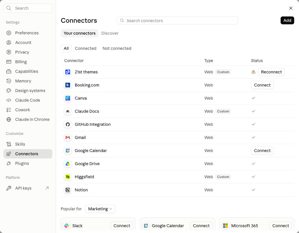Click the warning icon beside Reconnect
The width and height of the screenshot is (299, 233).
click(x=253, y=72)
